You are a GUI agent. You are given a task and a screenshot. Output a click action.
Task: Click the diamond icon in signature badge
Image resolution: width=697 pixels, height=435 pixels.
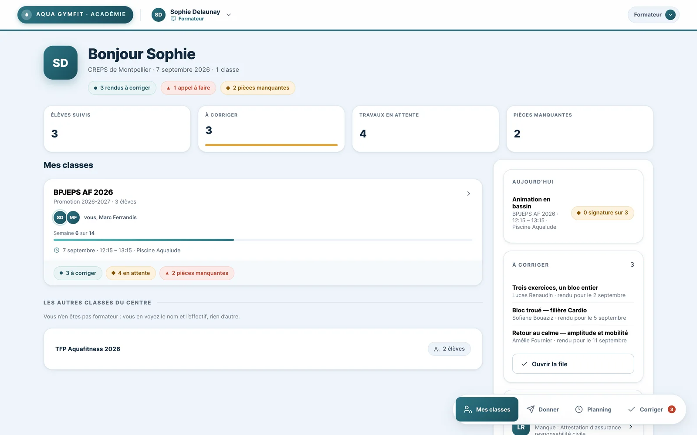pos(579,213)
